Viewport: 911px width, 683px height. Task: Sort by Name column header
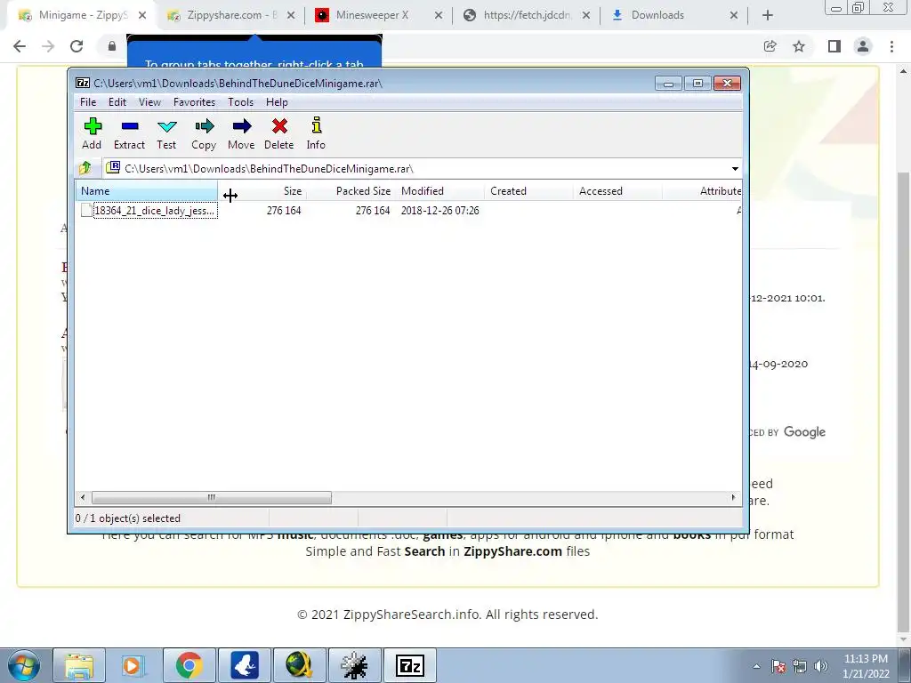coord(147,191)
